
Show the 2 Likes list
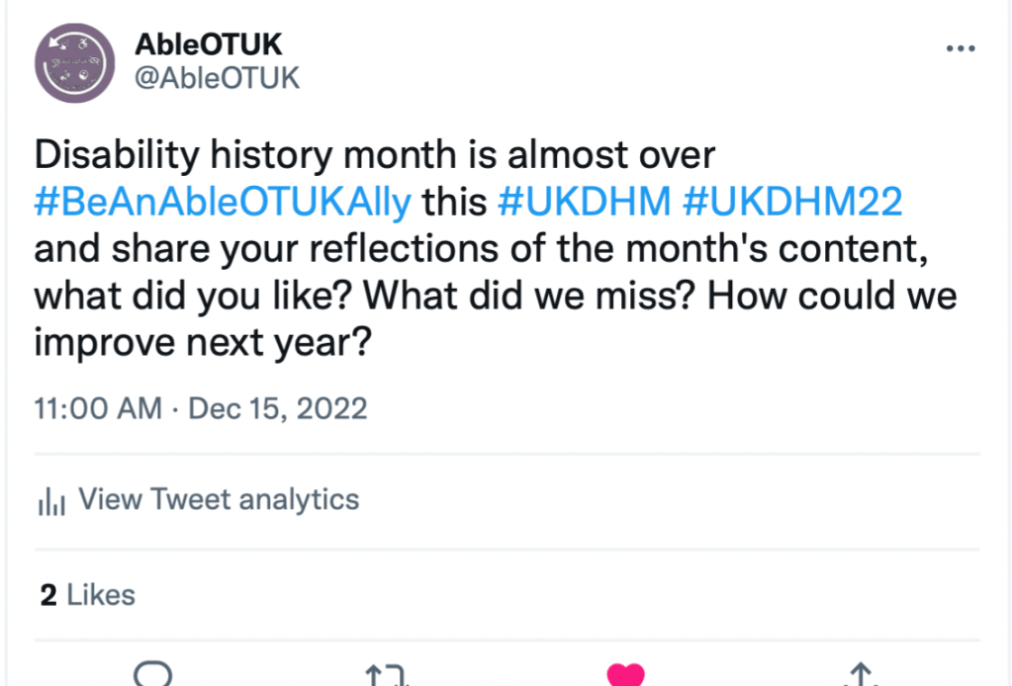click(87, 594)
